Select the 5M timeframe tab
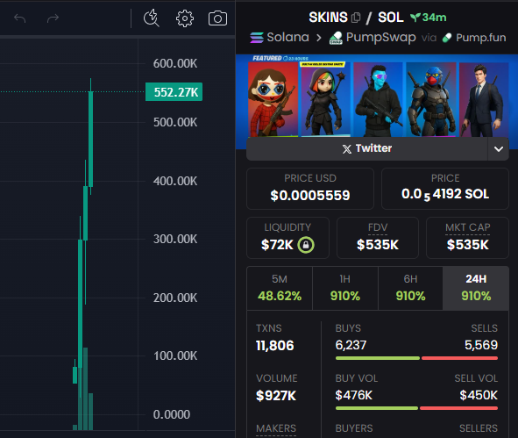Screen dimensions: 518x438 tap(280, 288)
